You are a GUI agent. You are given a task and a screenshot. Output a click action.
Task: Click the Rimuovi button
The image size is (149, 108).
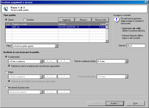click(83, 20)
